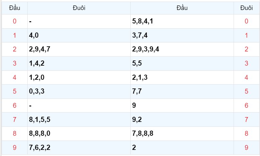Click the bold 9 value in row 6

pyautogui.click(x=134, y=106)
